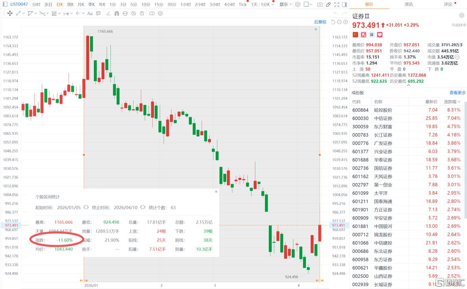Take a chart screenshot with camera icon

pos(320,4)
